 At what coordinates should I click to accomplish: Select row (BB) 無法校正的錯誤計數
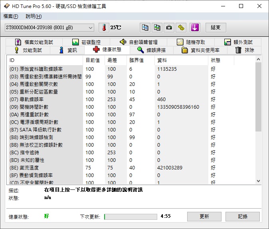coord(132,145)
